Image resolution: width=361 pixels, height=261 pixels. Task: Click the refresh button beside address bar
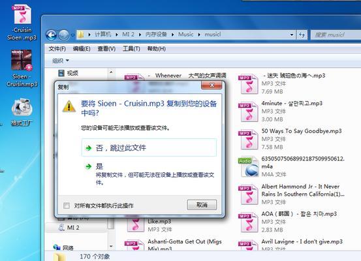[x=302, y=35]
